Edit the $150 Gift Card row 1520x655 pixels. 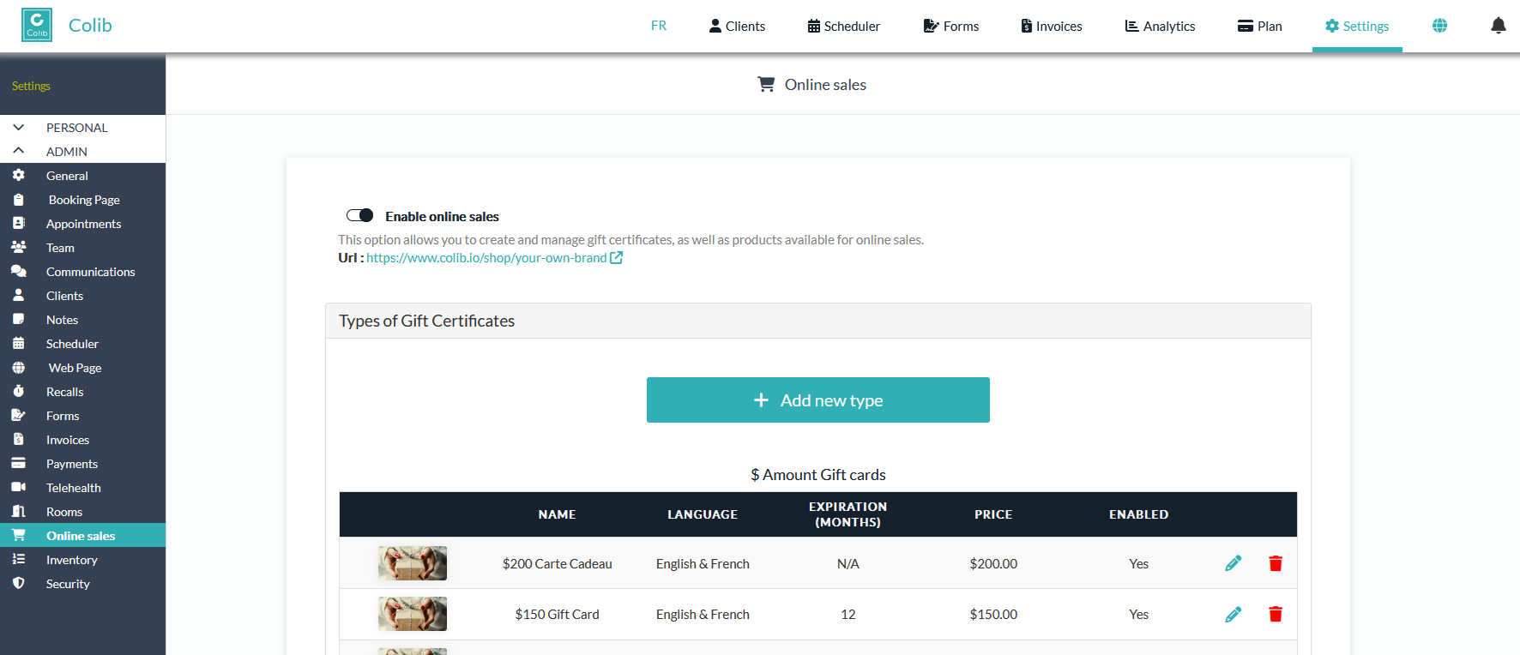coord(1233,614)
